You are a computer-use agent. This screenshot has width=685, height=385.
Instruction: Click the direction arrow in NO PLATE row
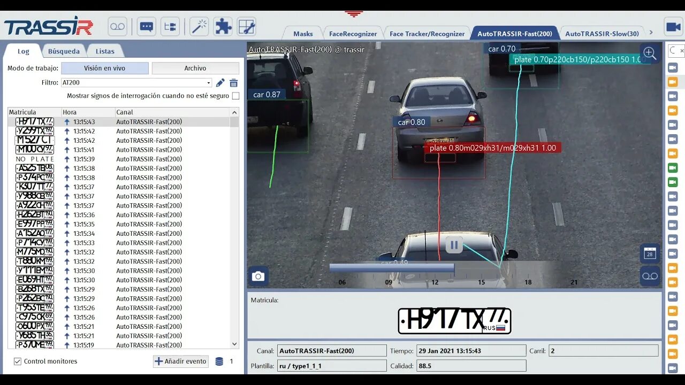tap(67, 159)
